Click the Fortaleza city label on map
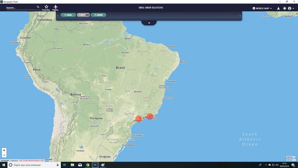The width and height of the screenshot is (298, 168). pyautogui.click(x=172, y=47)
